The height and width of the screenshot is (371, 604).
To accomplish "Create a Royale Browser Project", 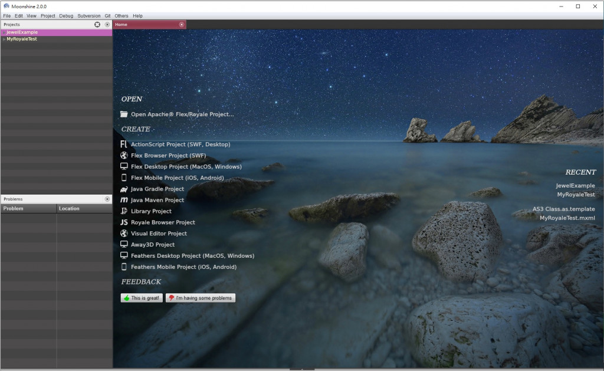I will click(163, 222).
